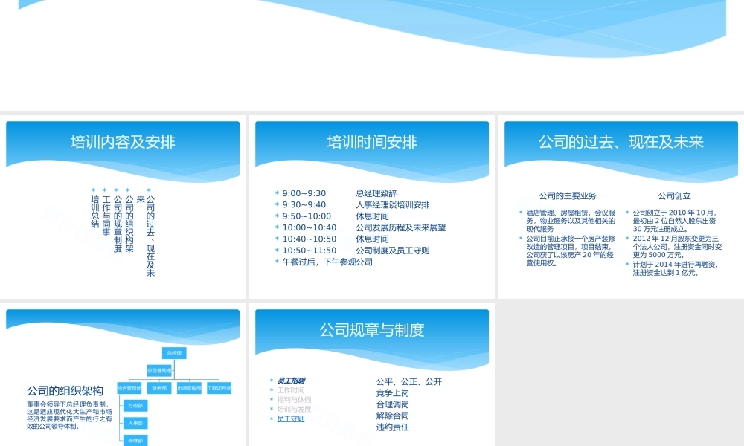Viewport: 744px width, 446px height.
Task: Select the 总经理 box in the org chart
Action: pyautogui.click(x=173, y=352)
